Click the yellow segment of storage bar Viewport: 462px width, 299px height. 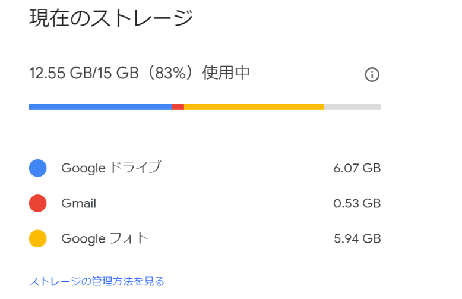[x=254, y=107]
